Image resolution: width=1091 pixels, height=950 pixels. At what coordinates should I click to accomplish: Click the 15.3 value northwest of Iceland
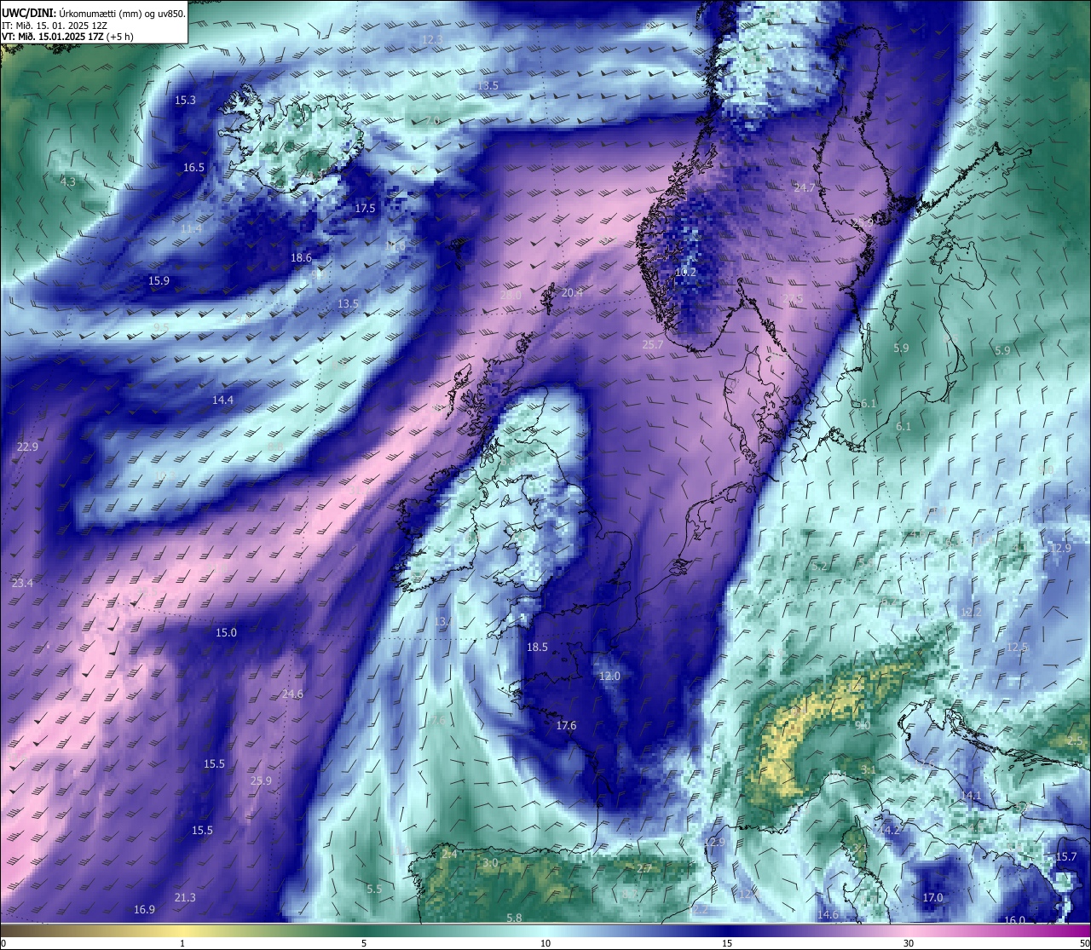coord(185,101)
